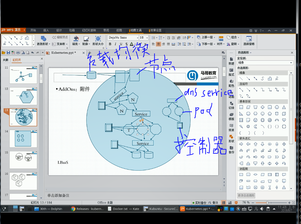Click 备注 notes button in status bar
This screenshot has width=301, height=224.
(x=213, y=203)
